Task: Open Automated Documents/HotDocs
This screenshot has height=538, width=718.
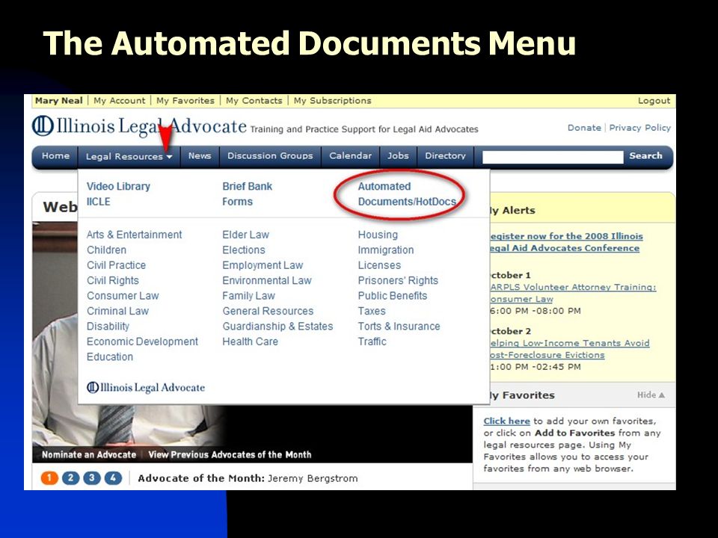Action: pyautogui.click(x=407, y=194)
